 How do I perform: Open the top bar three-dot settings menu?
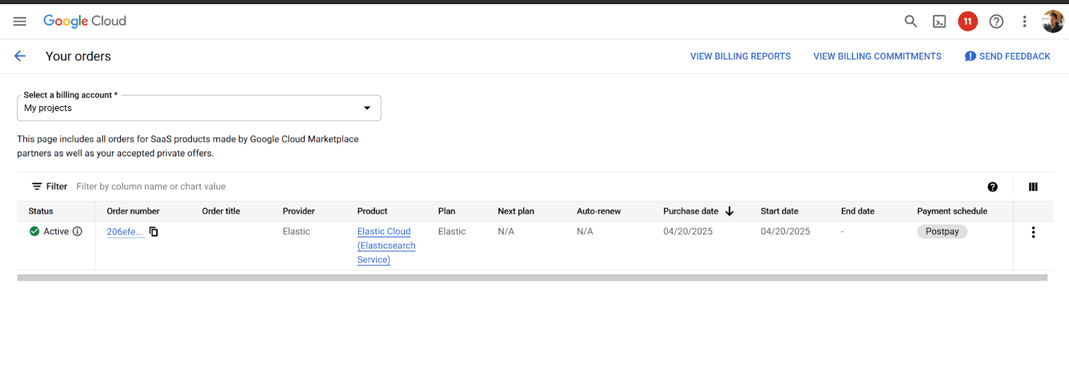1024,21
